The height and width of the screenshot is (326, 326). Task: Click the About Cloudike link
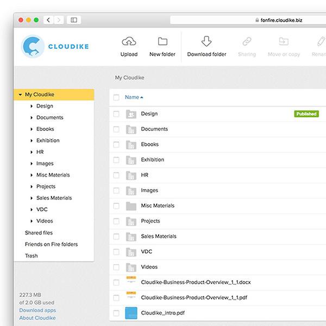37,318
